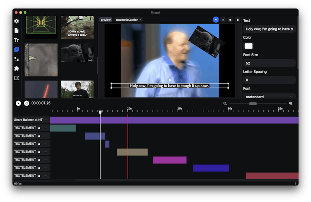Zoom out the timeline with the magnifier minus
Image resolution: width=311 pixels, height=202 pixels.
point(225,103)
